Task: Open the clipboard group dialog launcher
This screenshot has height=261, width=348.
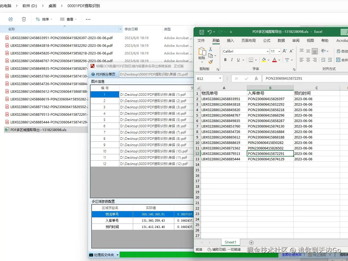Action: (218, 69)
